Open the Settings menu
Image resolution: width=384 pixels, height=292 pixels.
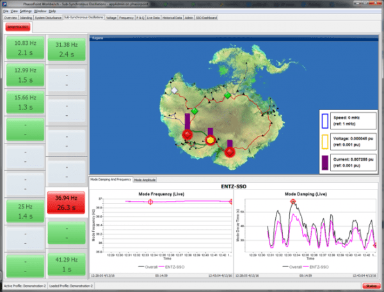pos(26,11)
